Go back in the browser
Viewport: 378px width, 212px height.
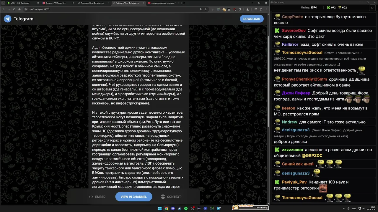[4, 9]
